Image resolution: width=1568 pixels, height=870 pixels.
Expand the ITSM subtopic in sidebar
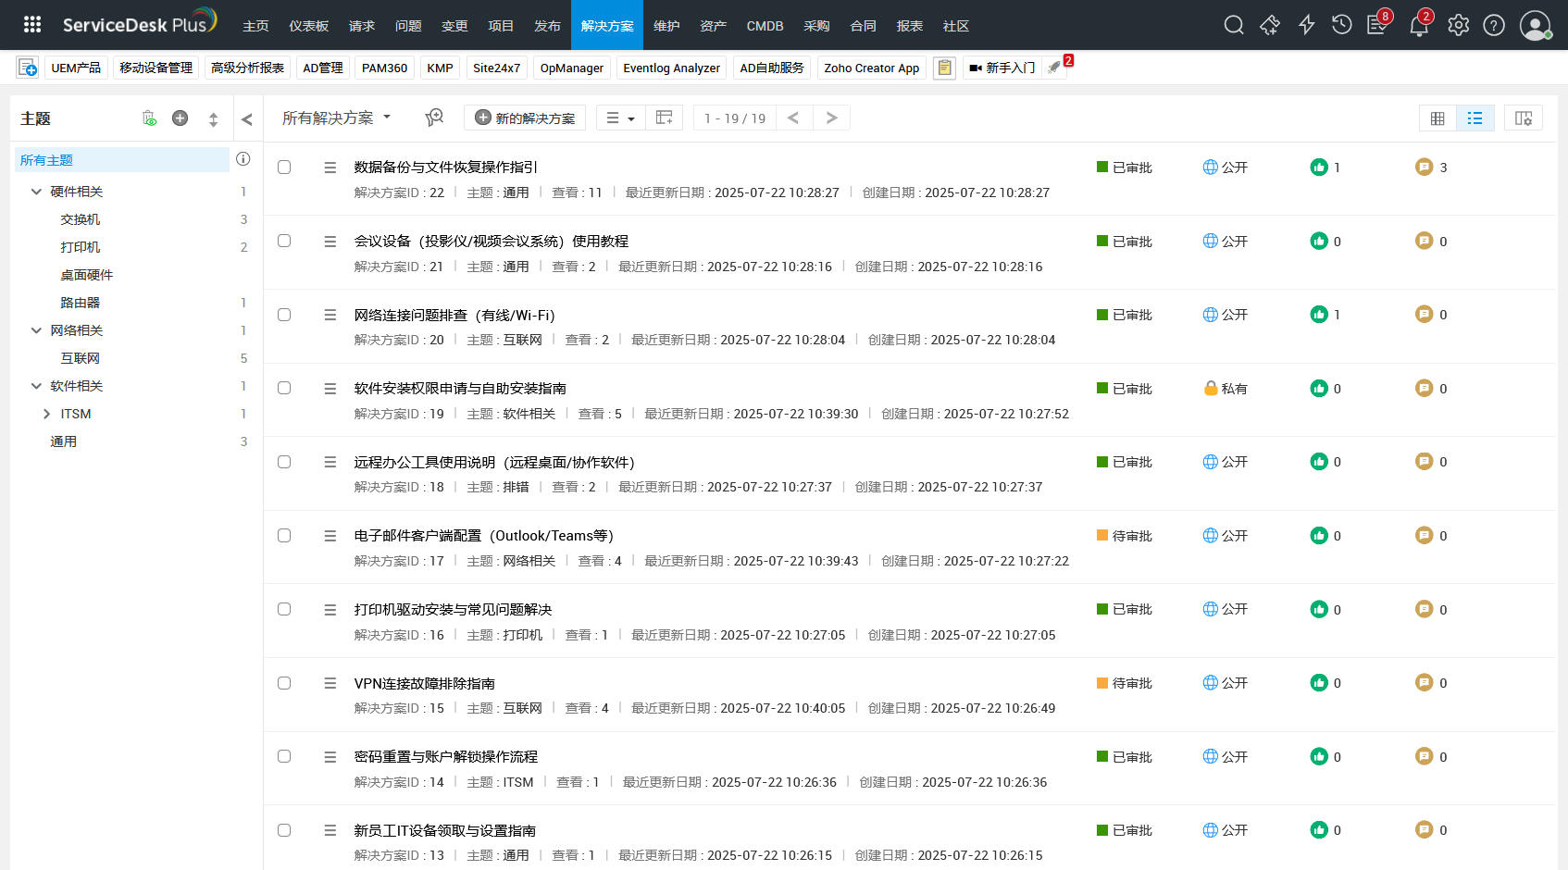point(47,414)
